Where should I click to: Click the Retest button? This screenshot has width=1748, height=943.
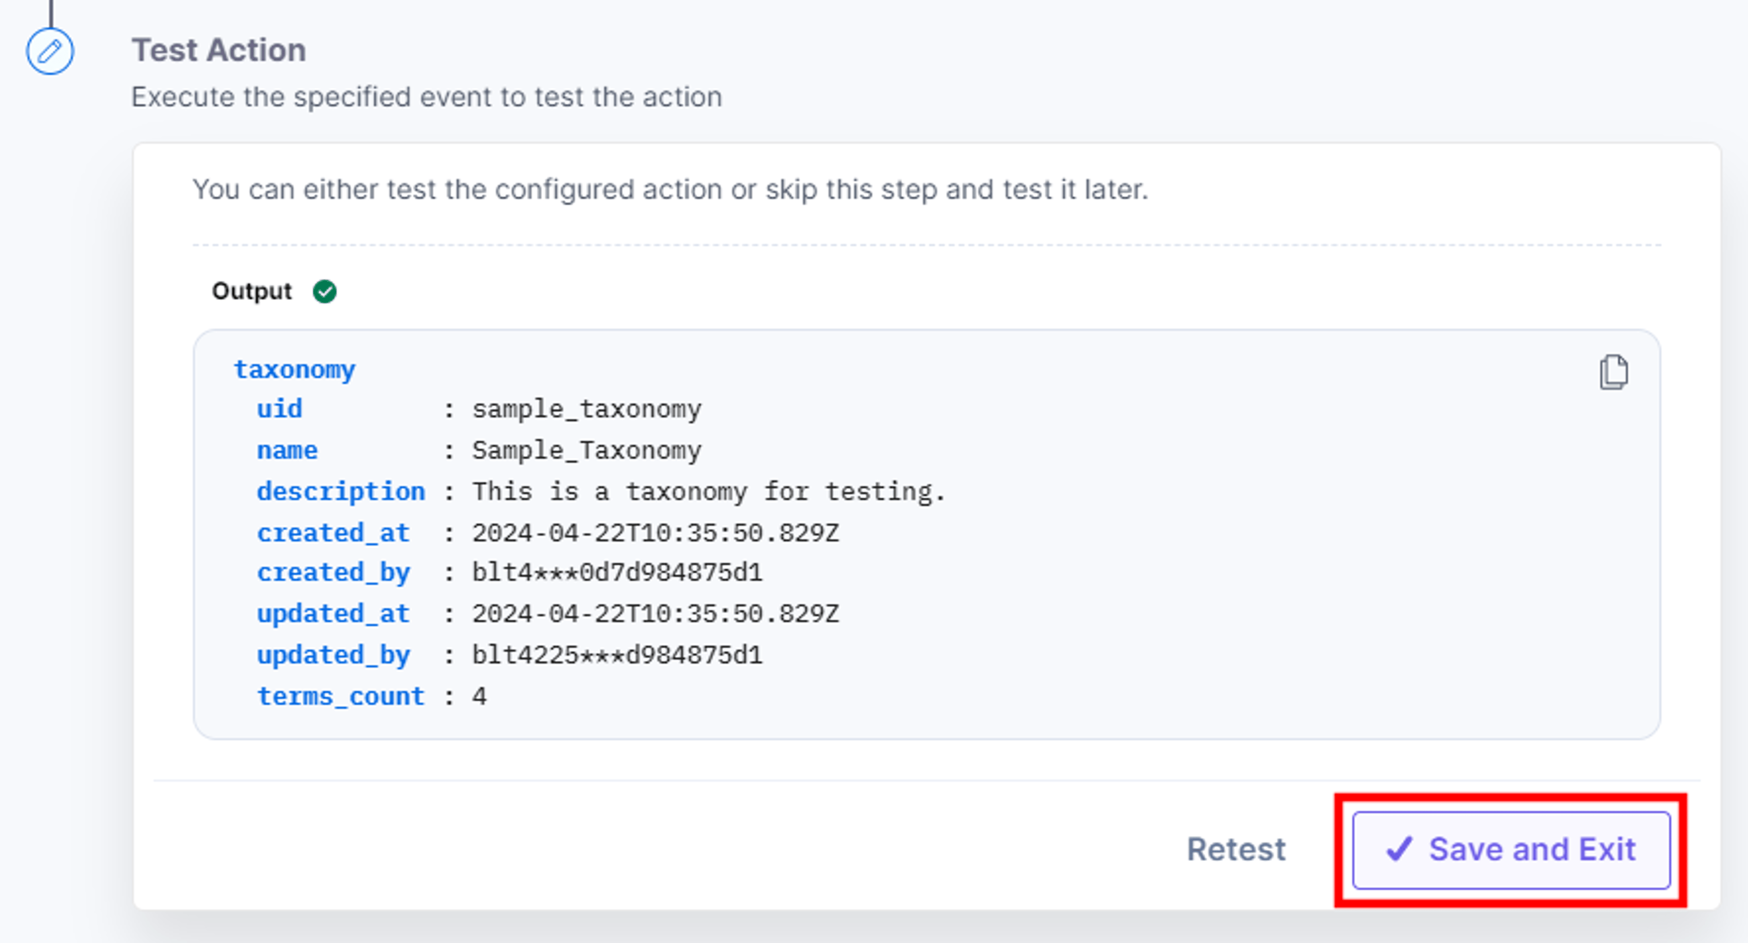click(x=1236, y=849)
